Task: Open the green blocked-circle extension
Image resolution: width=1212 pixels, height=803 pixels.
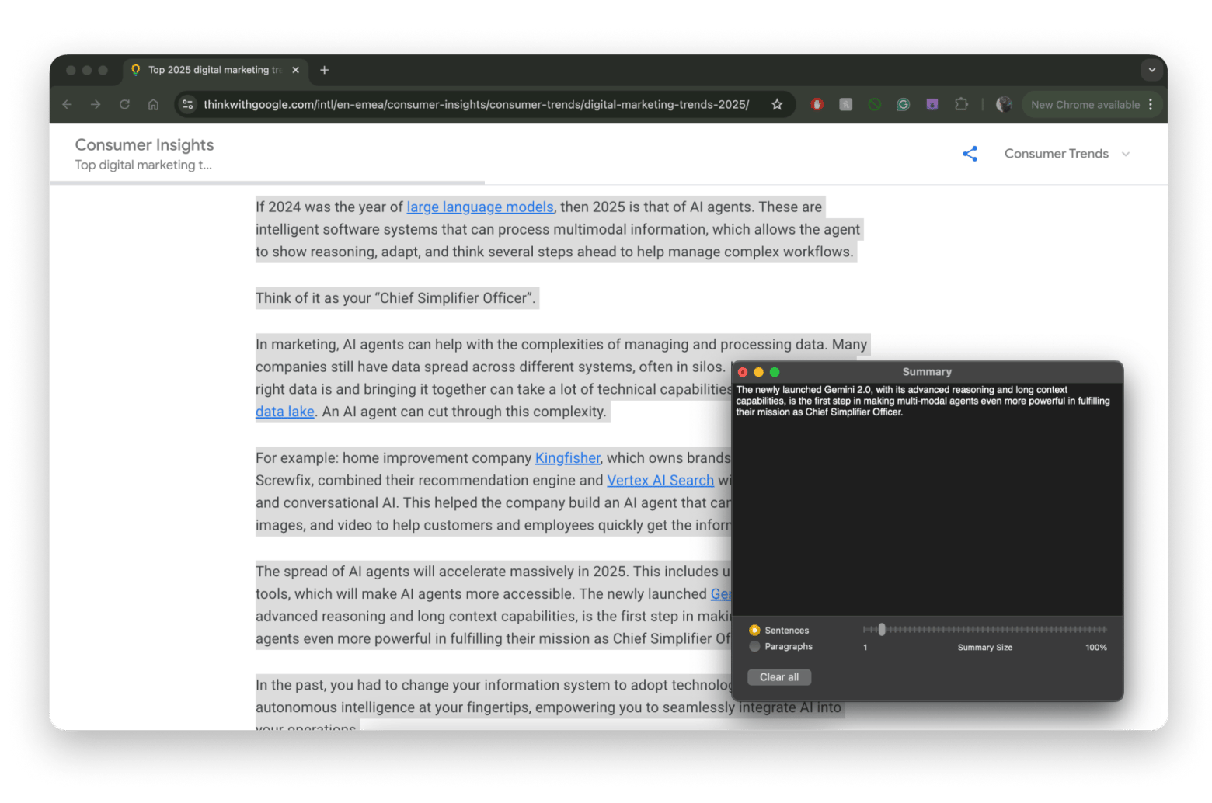Action: point(875,104)
